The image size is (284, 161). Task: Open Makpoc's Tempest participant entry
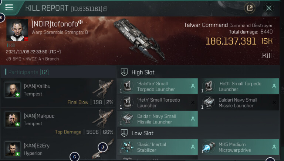coord(58,122)
